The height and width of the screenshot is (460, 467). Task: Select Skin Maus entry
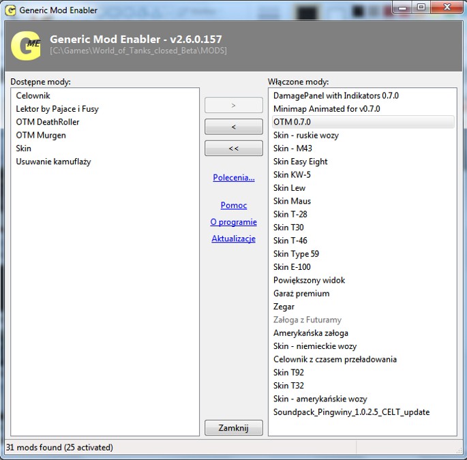coord(292,201)
